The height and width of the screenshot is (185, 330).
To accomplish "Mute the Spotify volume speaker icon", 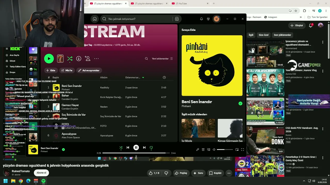I will pos(214,150).
